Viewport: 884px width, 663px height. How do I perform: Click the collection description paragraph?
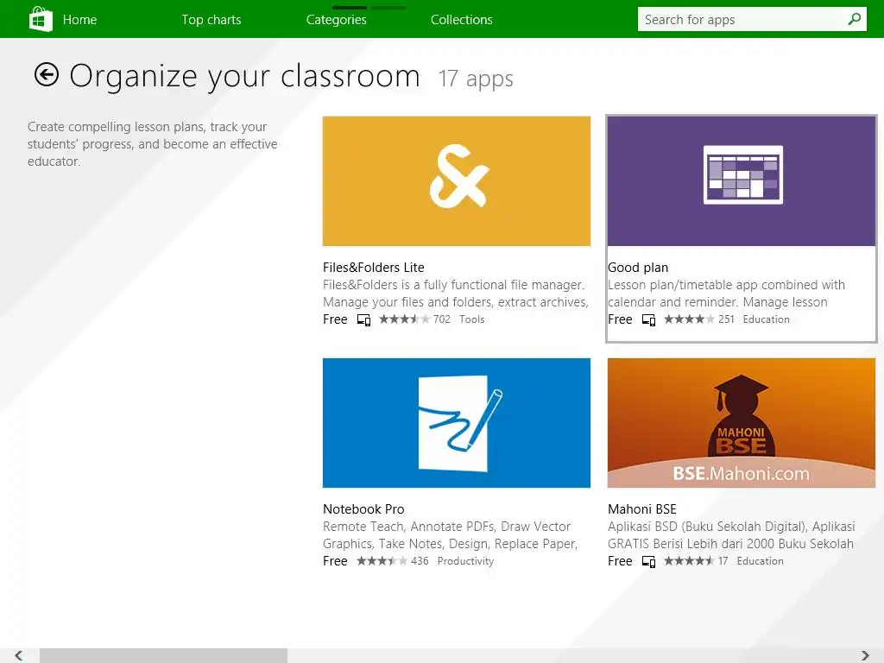152,144
